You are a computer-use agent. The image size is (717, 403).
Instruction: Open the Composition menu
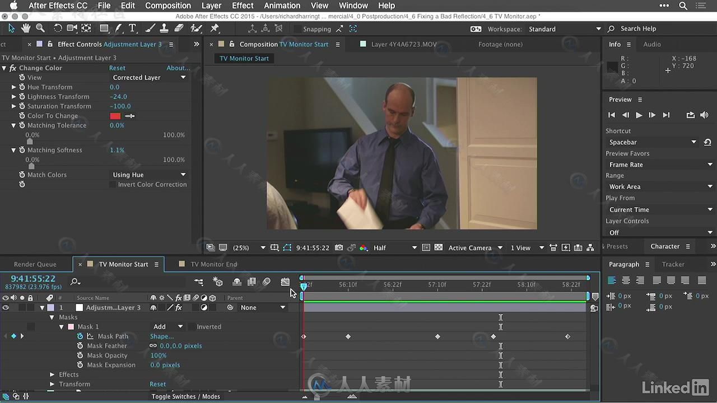point(168,6)
